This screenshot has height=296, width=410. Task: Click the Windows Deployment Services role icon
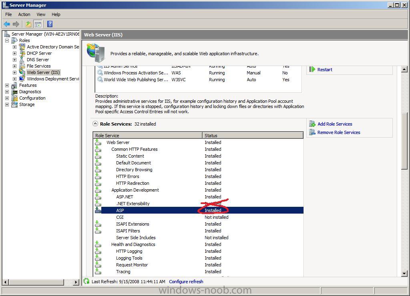[22, 79]
